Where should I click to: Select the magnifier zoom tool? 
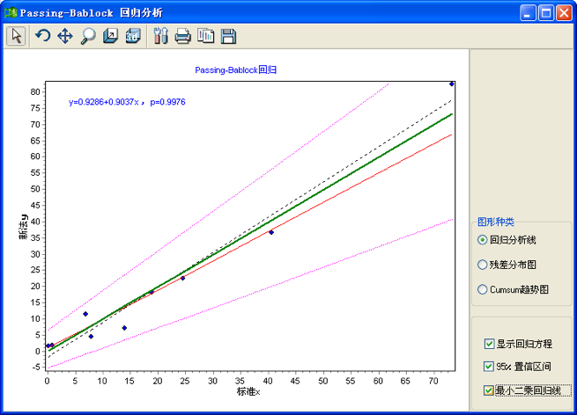88,36
